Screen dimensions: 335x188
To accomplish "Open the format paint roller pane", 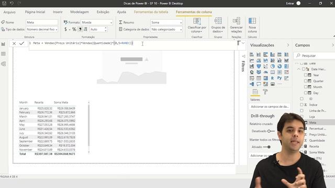I will [x=265, y=92].
